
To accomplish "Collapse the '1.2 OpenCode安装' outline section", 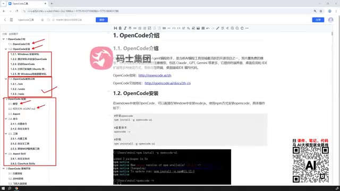I will click(6, 49).
